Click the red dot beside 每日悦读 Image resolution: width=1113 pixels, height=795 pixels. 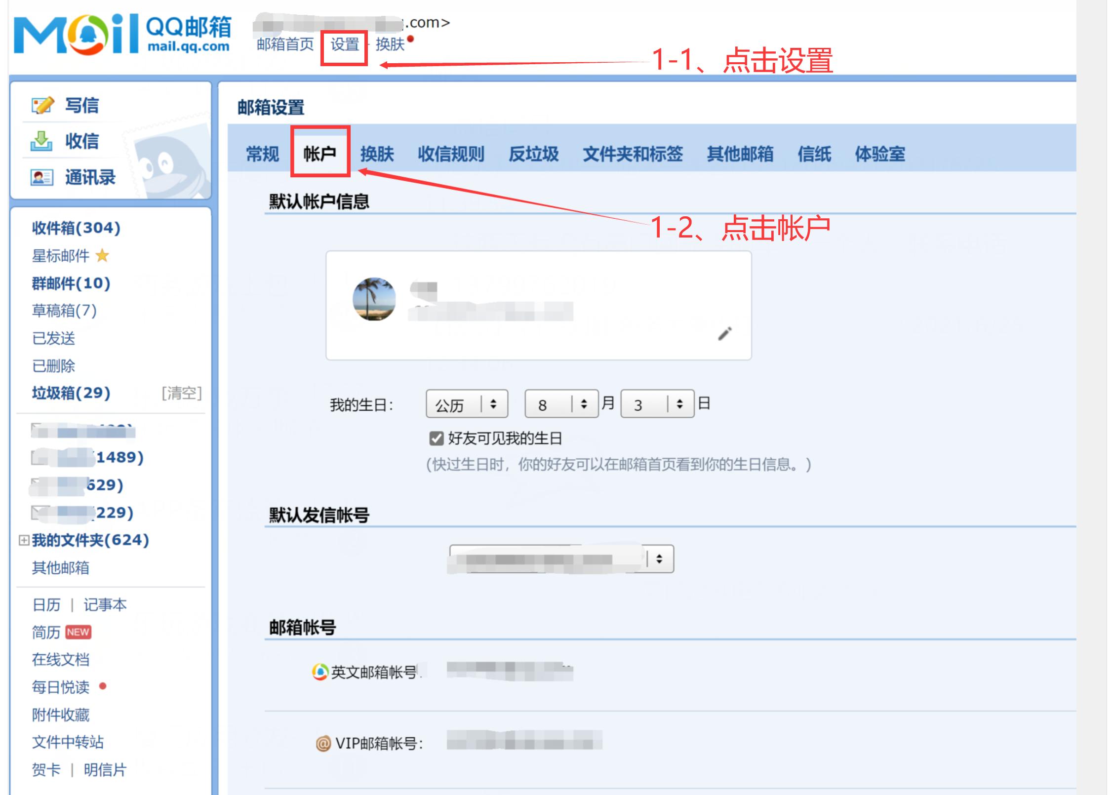tap(103, 687)
